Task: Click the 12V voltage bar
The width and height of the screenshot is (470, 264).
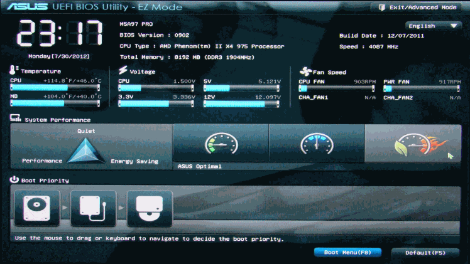Action: [x=241, y=104]
